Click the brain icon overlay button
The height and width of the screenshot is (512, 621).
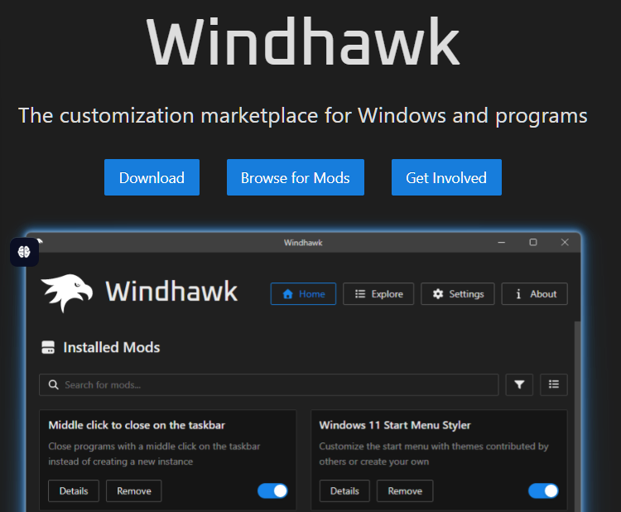coord(24,252)
